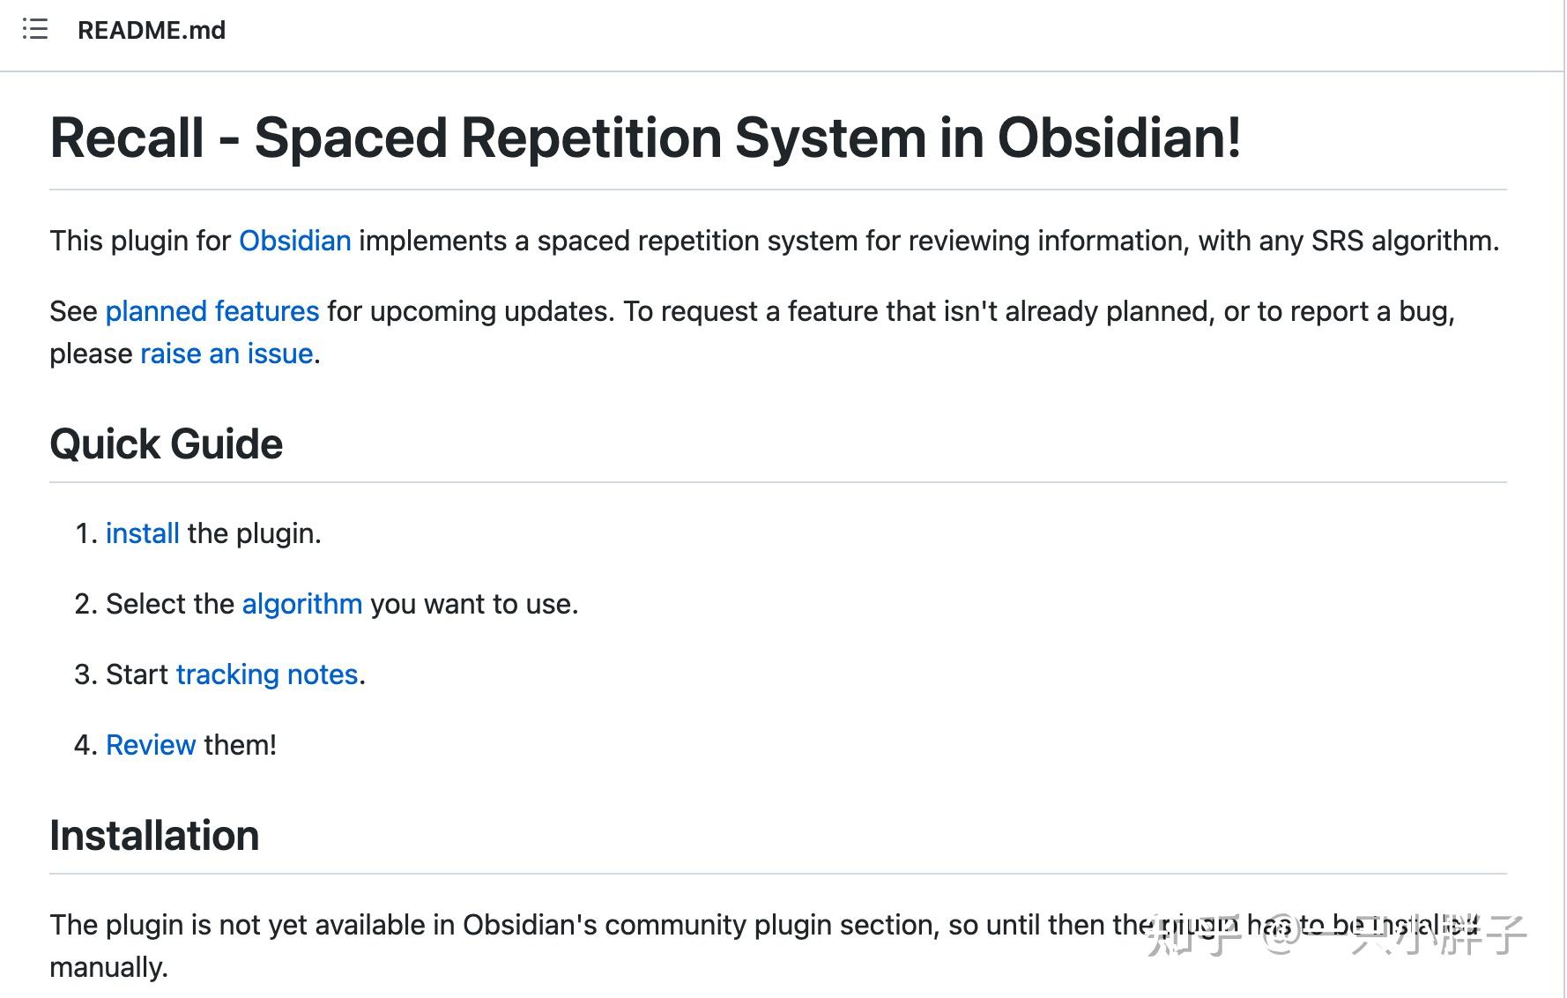This screenshot has height=998, width=1567.
Task: Click 'you want to use.' text in step 2
Action: [474, 604]
